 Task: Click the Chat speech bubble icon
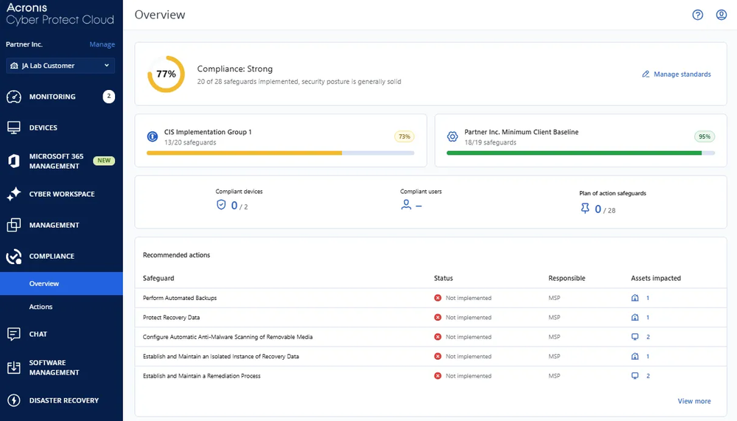click(13, 334)
